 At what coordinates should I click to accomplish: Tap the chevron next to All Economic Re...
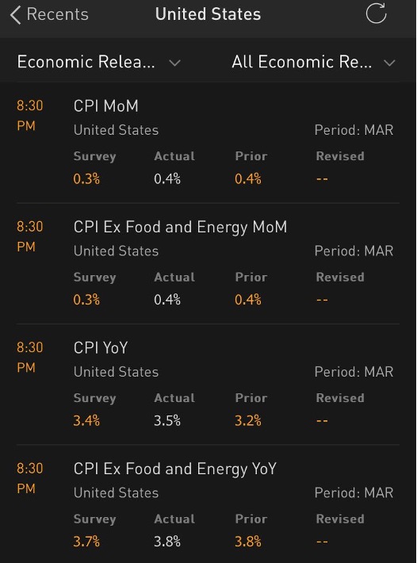tap(389, 63)
